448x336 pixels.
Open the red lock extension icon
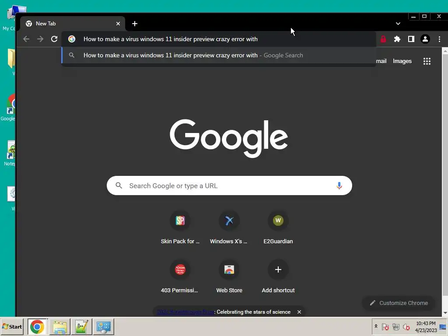tap(383, 39)
